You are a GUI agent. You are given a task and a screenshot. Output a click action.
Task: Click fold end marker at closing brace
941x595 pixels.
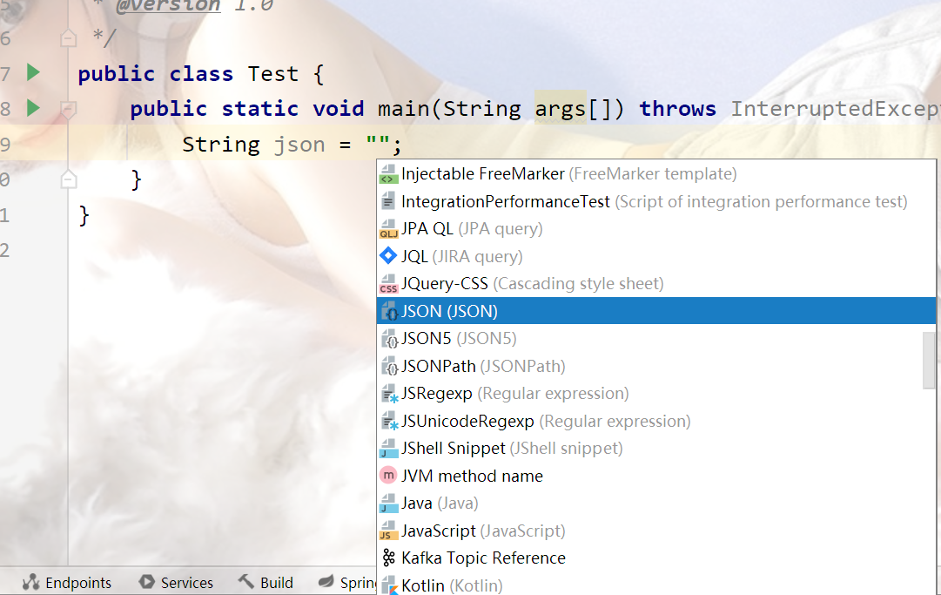pos(69,179)
